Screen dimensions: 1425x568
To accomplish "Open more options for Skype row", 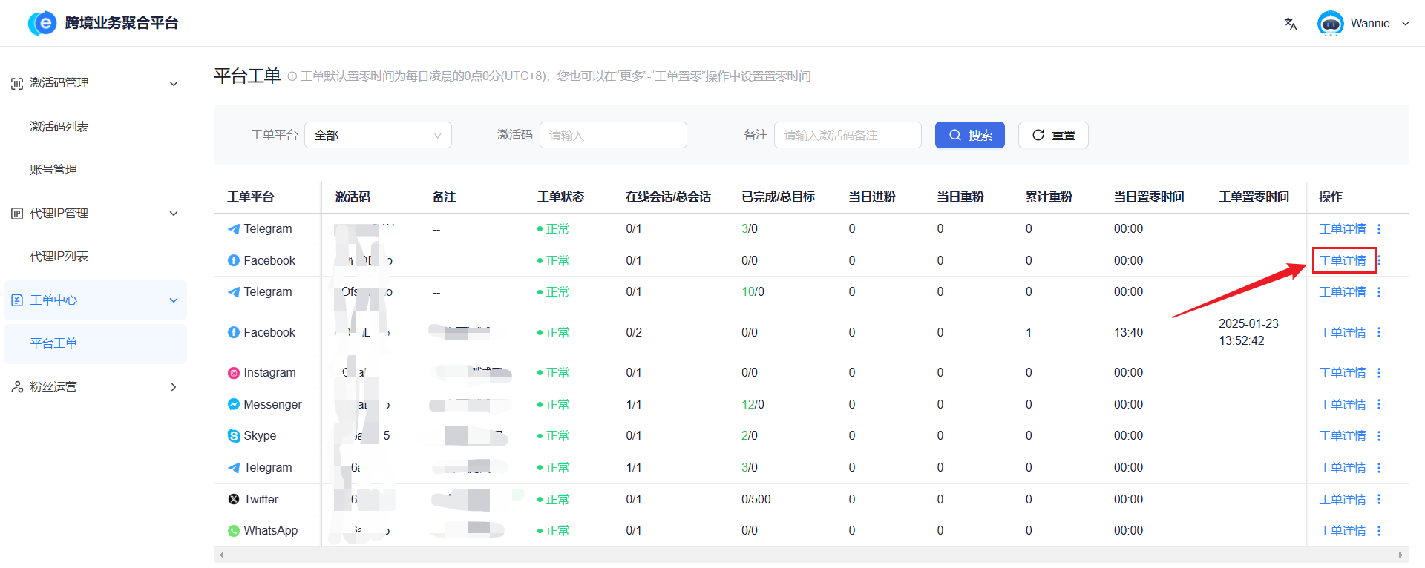I will (1379, 436).
